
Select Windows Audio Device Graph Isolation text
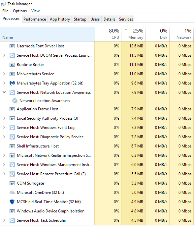50,211
